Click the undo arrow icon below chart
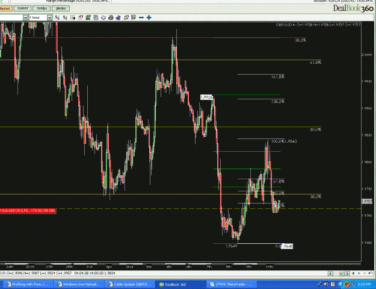The width and height of the screenshot is (376, 289). pos(371,273)
